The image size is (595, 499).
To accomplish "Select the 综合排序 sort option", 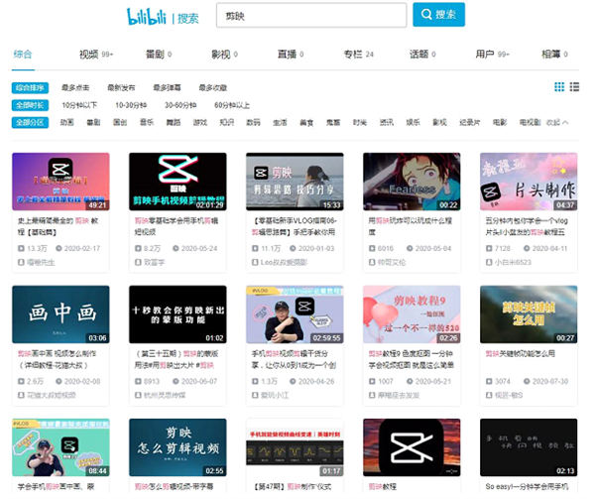I will [x=30, y=87].
